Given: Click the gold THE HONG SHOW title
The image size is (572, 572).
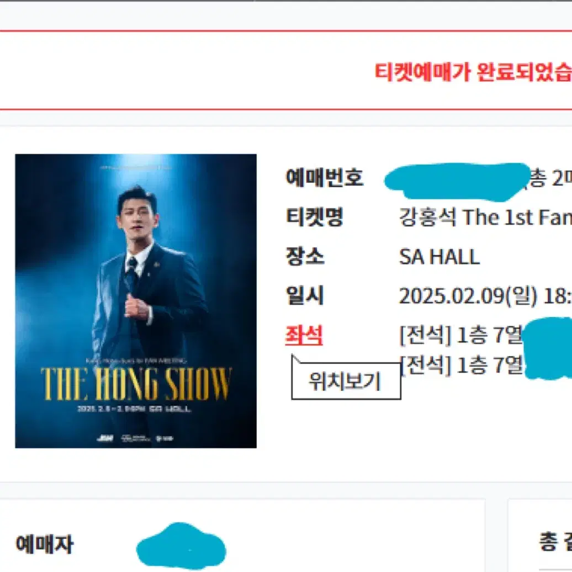Looking at the screenshot, I should [x=136, y=383].
